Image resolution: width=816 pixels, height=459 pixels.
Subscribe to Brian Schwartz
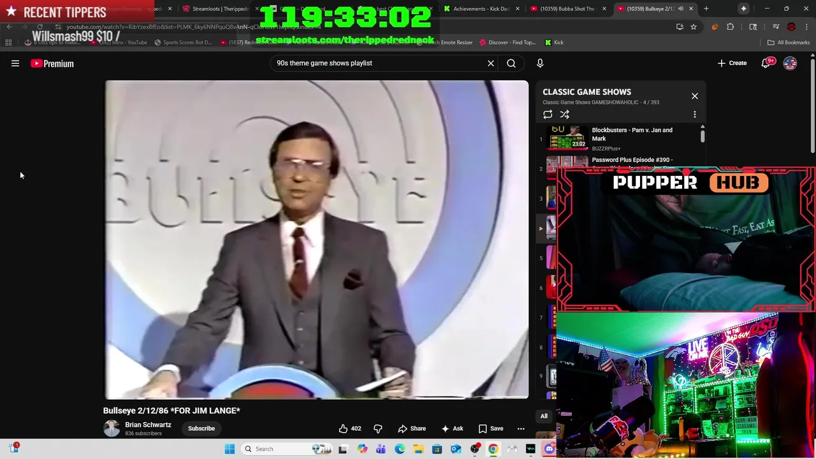coord(201,428)
